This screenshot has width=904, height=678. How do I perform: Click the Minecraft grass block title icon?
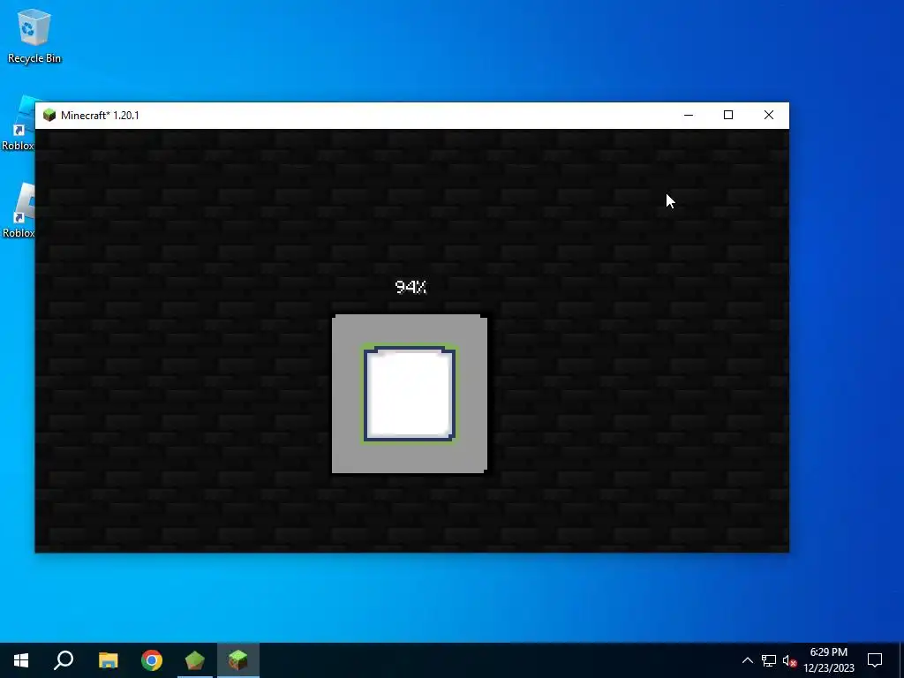[x=49, y=116]
